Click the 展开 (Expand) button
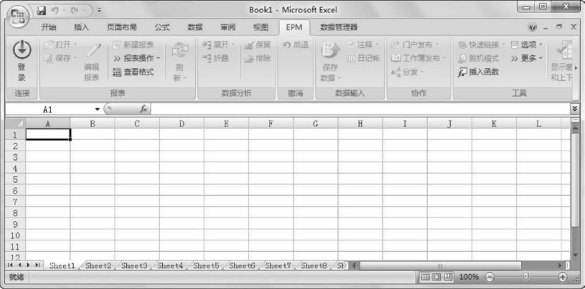 (218, 45)
